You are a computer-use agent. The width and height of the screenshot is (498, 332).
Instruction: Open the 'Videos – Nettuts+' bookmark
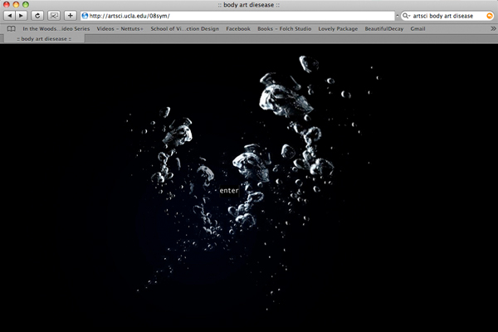[x=120, y=28]
